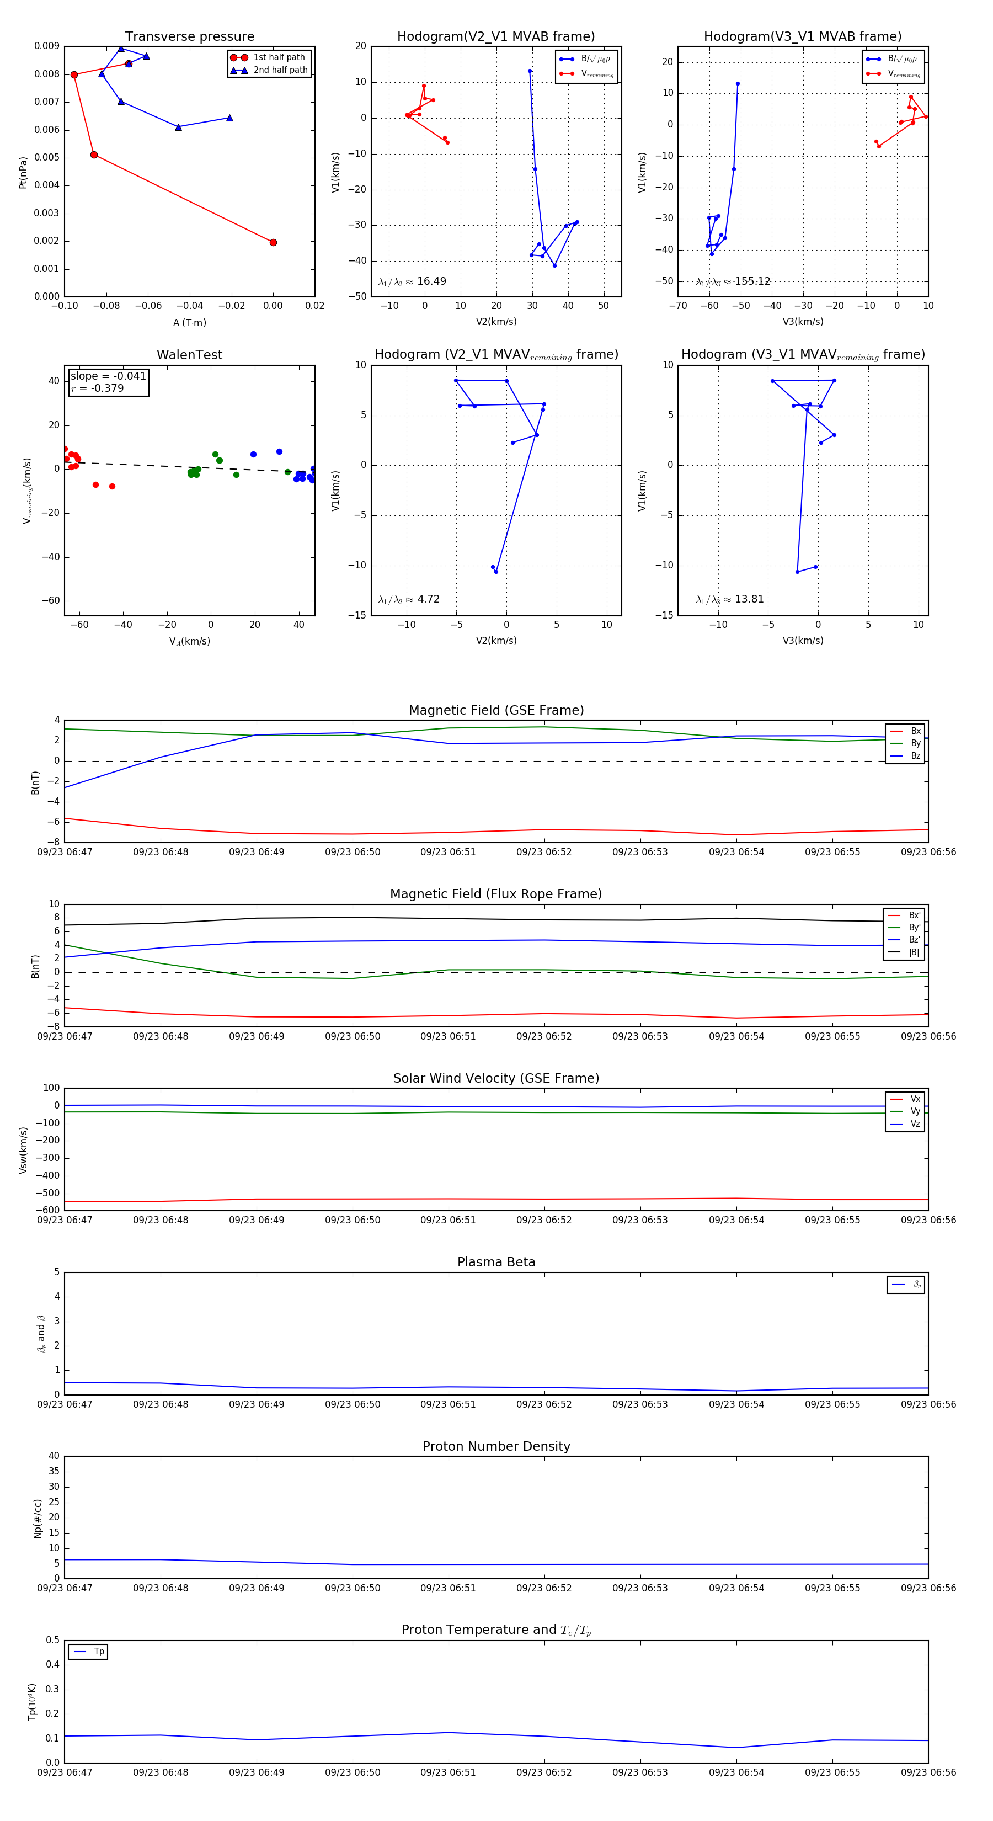Screen dimensions: 993x1821
Task: Click the blue triangle at Pt 0.006 in Transverse pressure
Action: point(178,127)
